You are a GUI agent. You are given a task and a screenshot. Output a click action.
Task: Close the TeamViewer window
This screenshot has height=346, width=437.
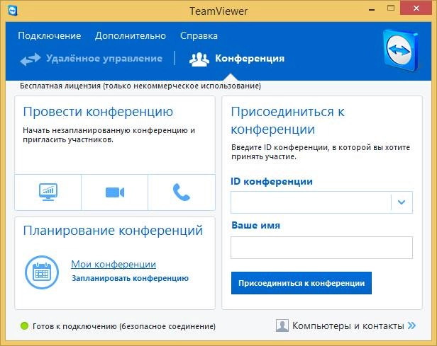[x=416, y=8]
